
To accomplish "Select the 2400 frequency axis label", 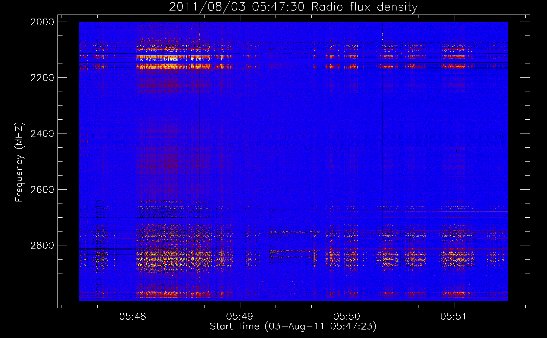I will [42, 134].
